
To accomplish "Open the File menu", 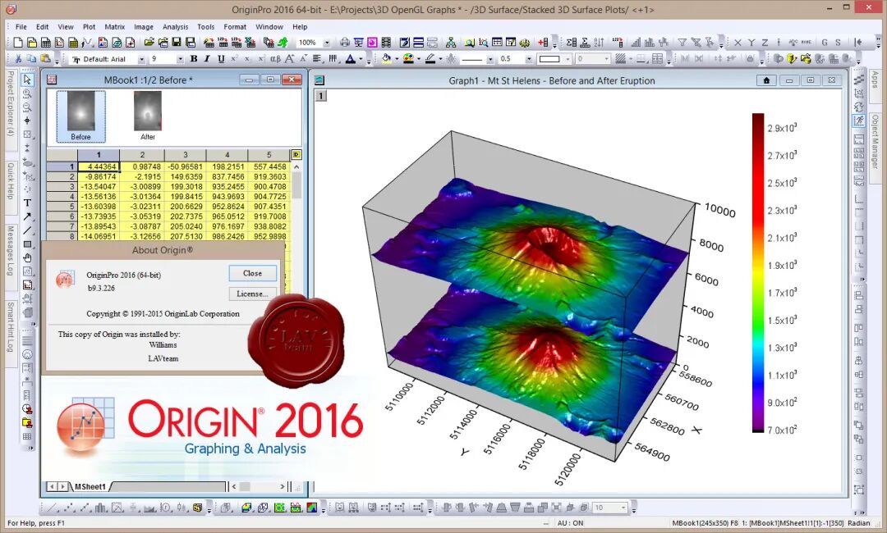I will click(21, 26).
